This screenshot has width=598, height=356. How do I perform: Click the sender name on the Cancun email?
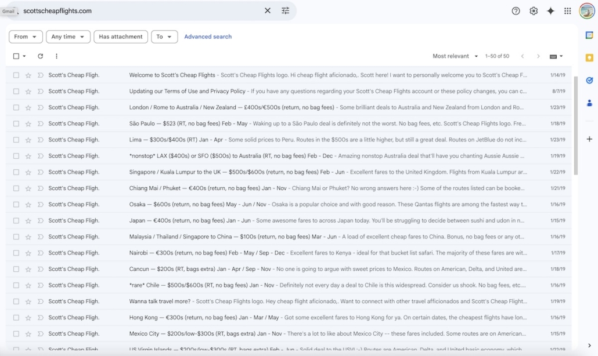point(74,269)
